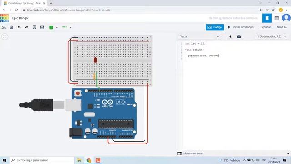This screenshot has height=164, width=291.
Task: Open the orange C taskbar app
Action: click(x=98, y=160)
